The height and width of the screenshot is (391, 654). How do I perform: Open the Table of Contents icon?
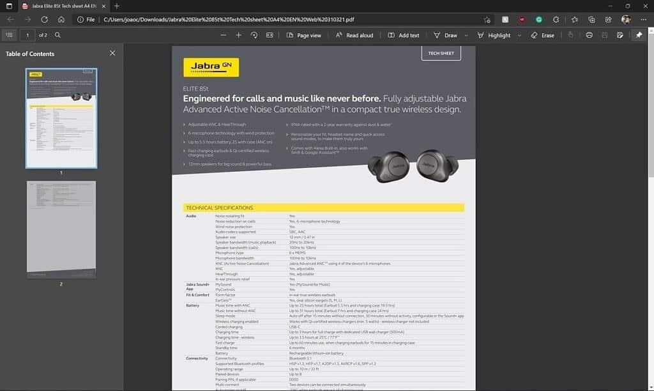tap(9, 35)
